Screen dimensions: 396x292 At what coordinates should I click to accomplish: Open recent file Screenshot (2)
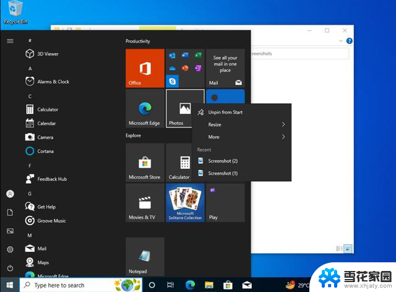click(x=242, y=161)
